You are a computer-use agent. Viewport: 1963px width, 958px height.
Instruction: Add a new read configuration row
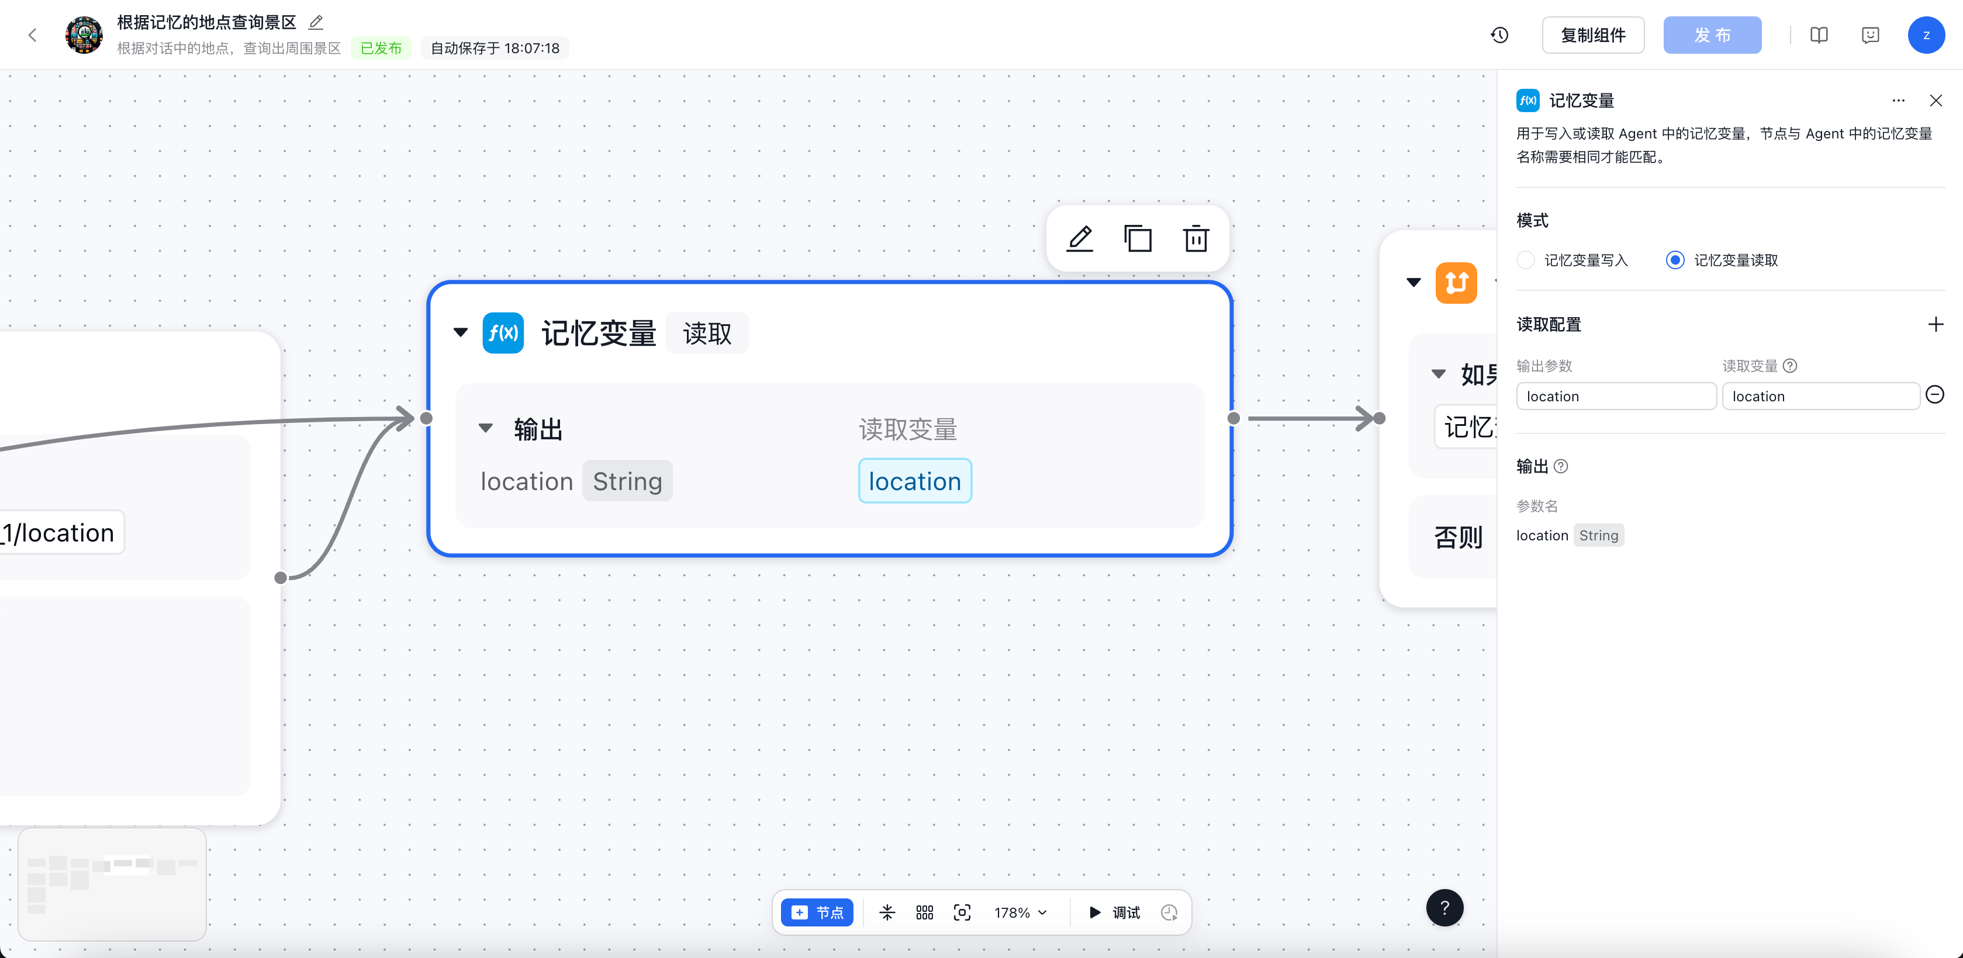pos(1935,324)
